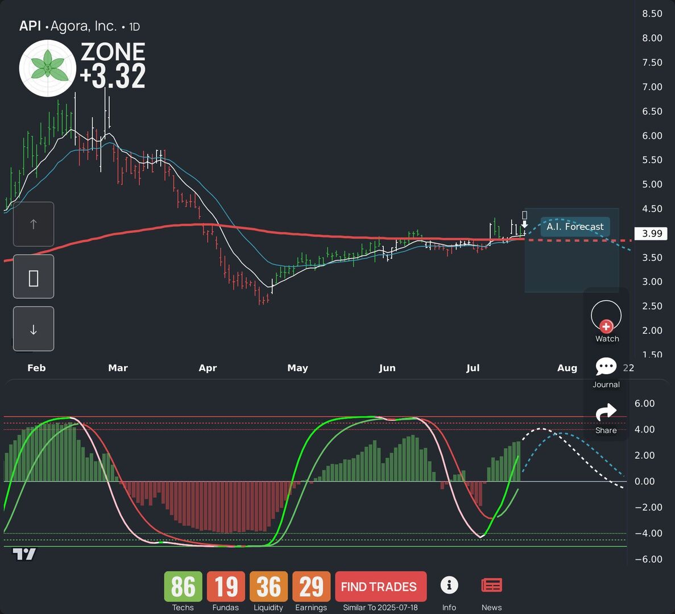Click the Apr label on the time axis

click(x=208, y=368)
